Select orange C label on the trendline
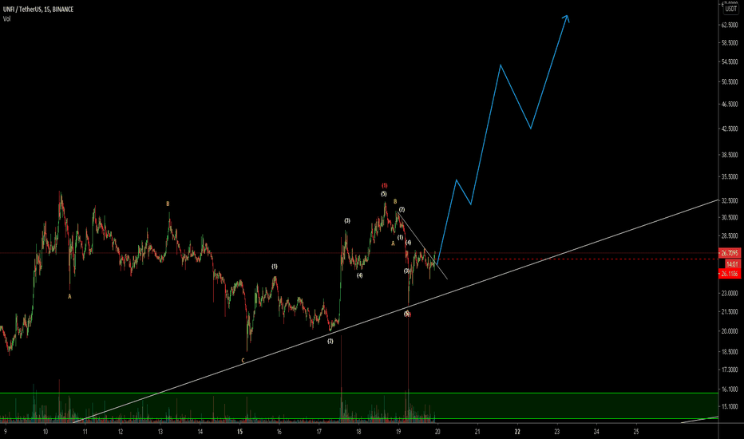The image size is (744, 439). pyautogui.click(x=243, y=361)
